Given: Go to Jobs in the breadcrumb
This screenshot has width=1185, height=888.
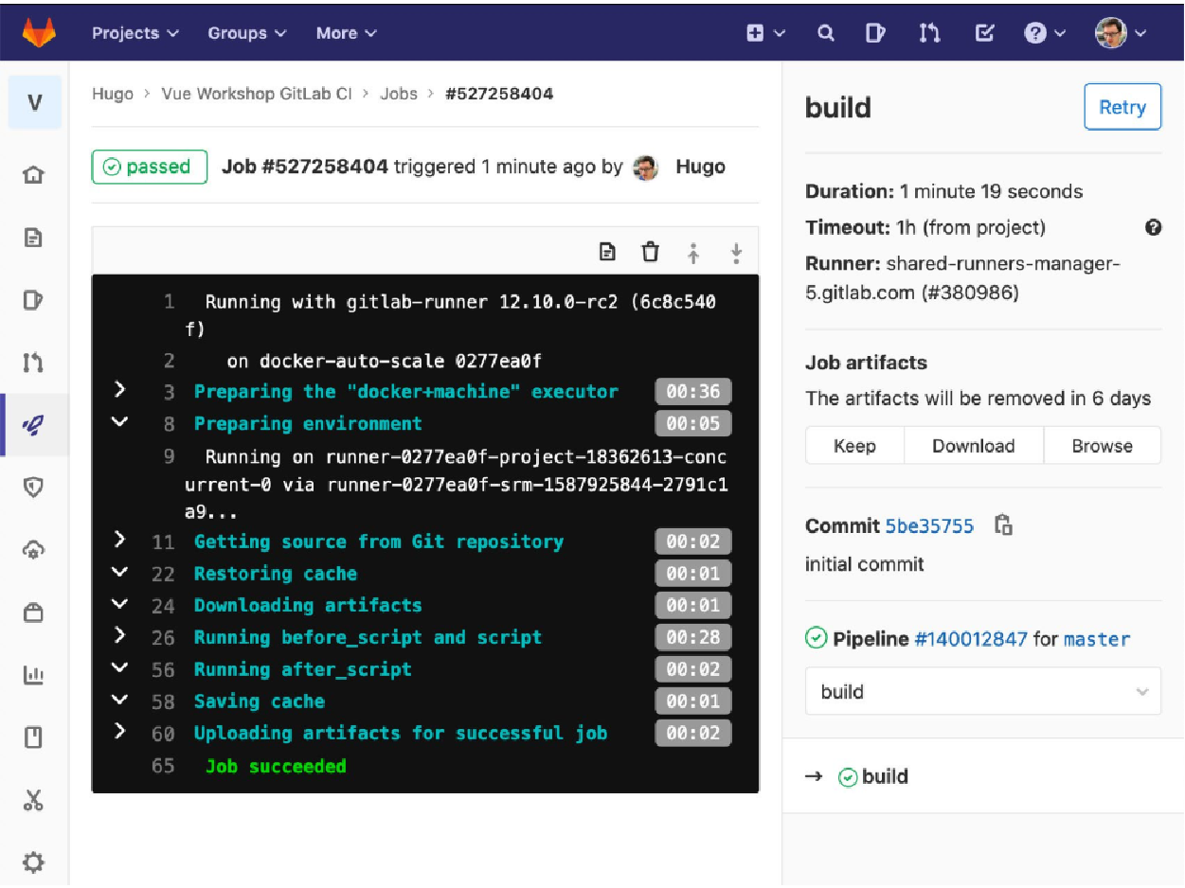Looking at the screenshot, I should (399, 94).
